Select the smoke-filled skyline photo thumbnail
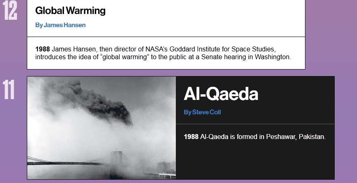Viewport: 357px width, 183px height. click(102, 127)
